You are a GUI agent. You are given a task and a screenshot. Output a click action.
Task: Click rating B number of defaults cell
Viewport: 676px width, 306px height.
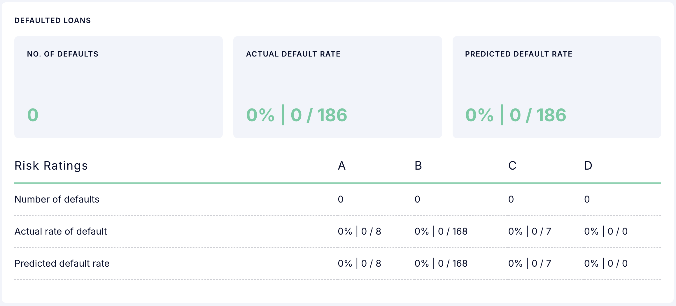(x=417, y=199)
